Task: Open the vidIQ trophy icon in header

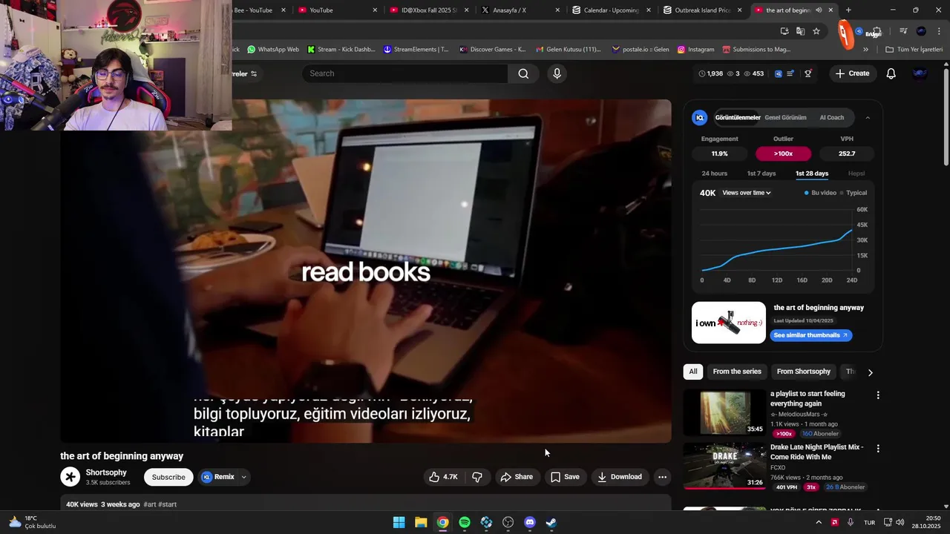Action: (807, 73)
